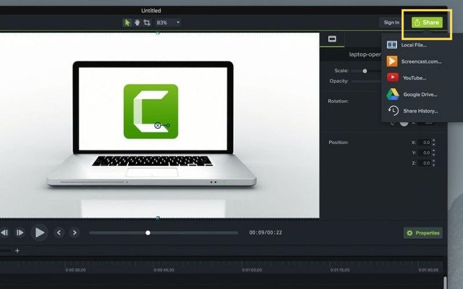Choose YouTube from Share menu
463x289 pixels.
pyautogui.click(x=414, y=78)
